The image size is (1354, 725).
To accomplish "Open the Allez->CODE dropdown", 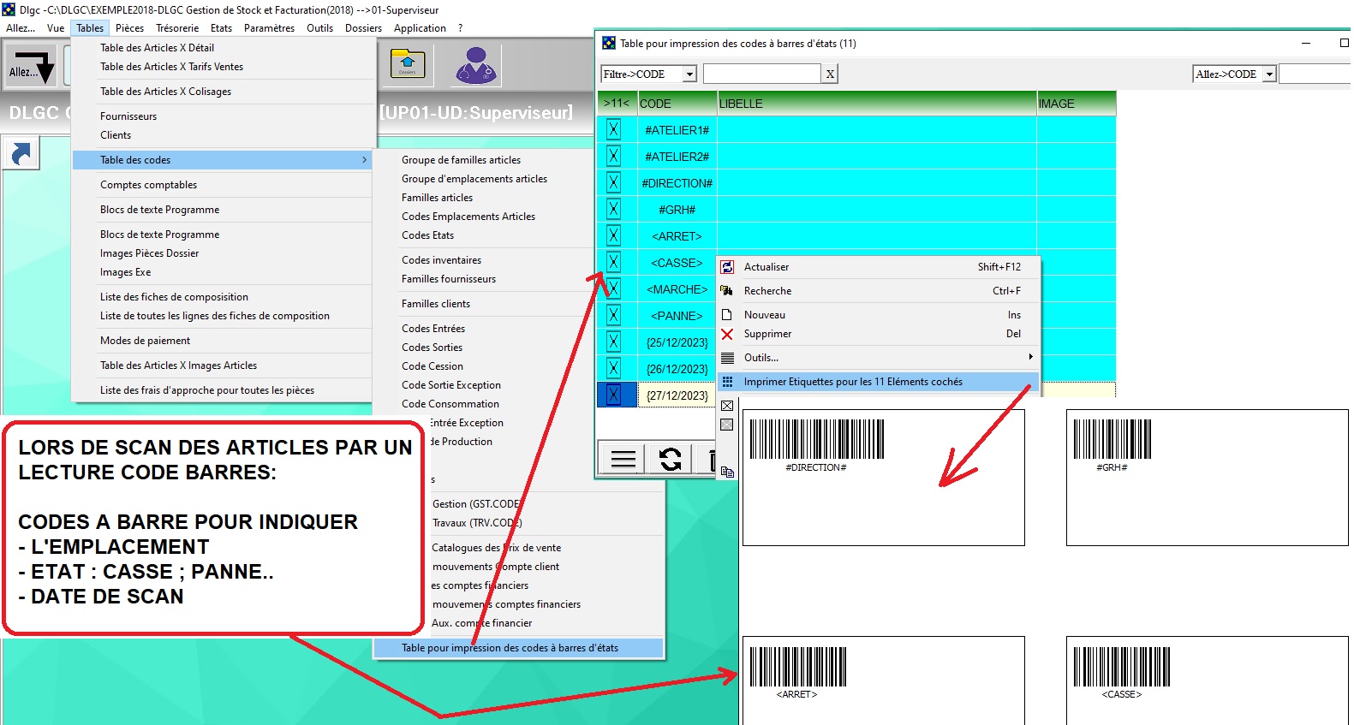I will pyautogui.click(x=1269, y=74).
